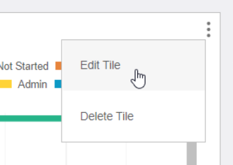233x165 pixels.
Task: Click the middle dot of the kebab icon
Action: (x=208, y=29)
